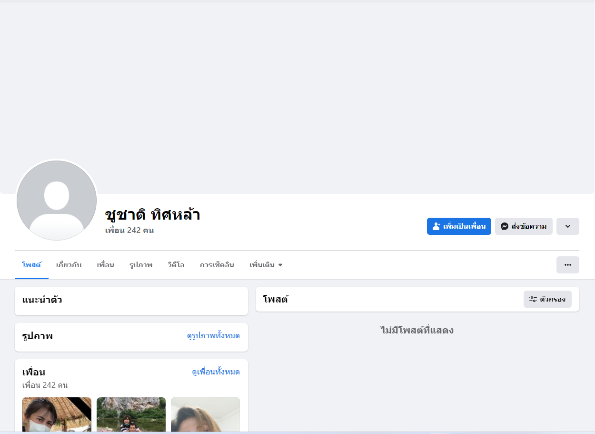Viewport: 595px width, 434px height.
Task: Click the โพสต์ heading in the feed card
Action: [x=276, y=300]
